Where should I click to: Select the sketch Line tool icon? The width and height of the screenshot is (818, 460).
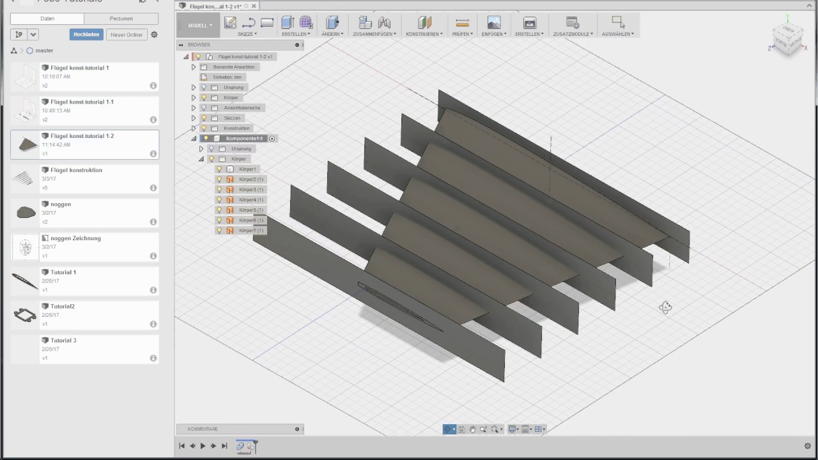click(x=249, y=23)
